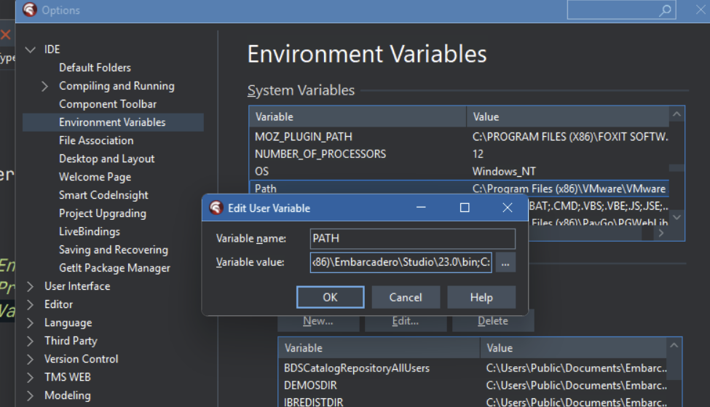Click the lower table Variable column header

[379, 348]
